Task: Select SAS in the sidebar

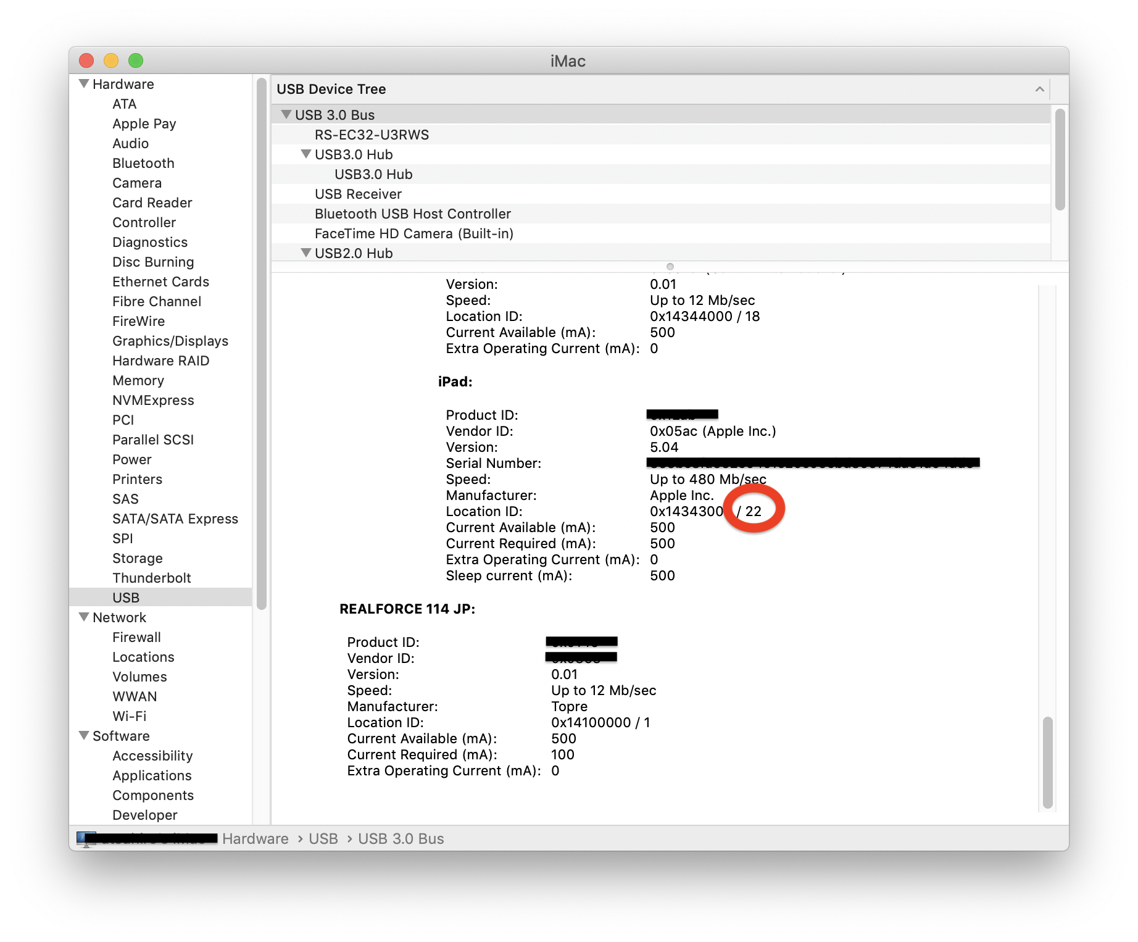Action: 125,499
